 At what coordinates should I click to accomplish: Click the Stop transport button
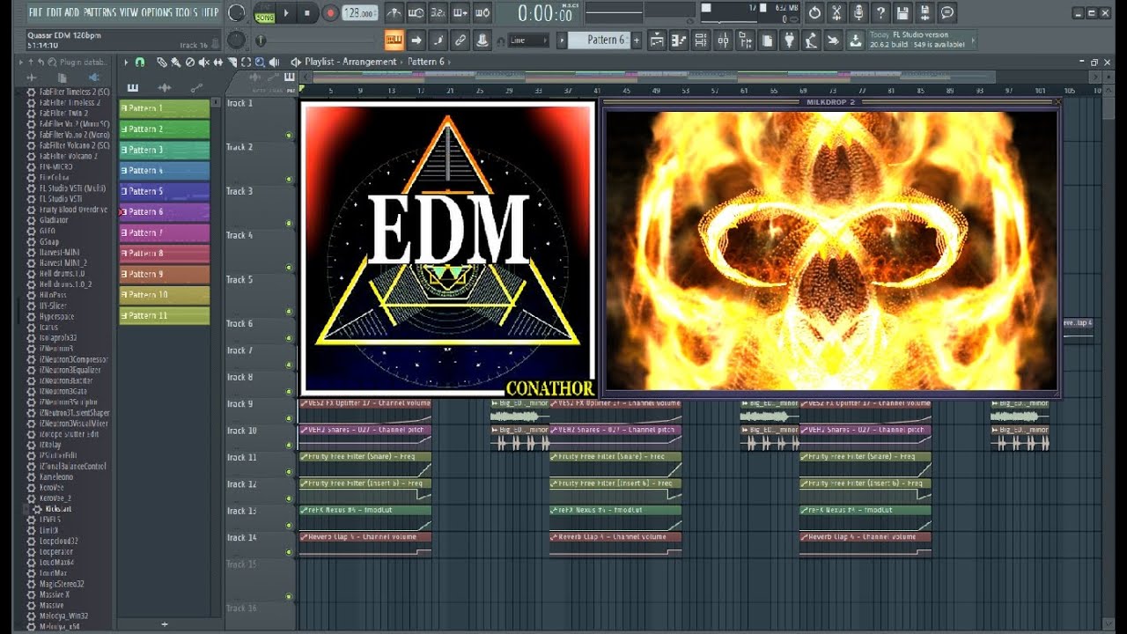[x=307, y=13]
